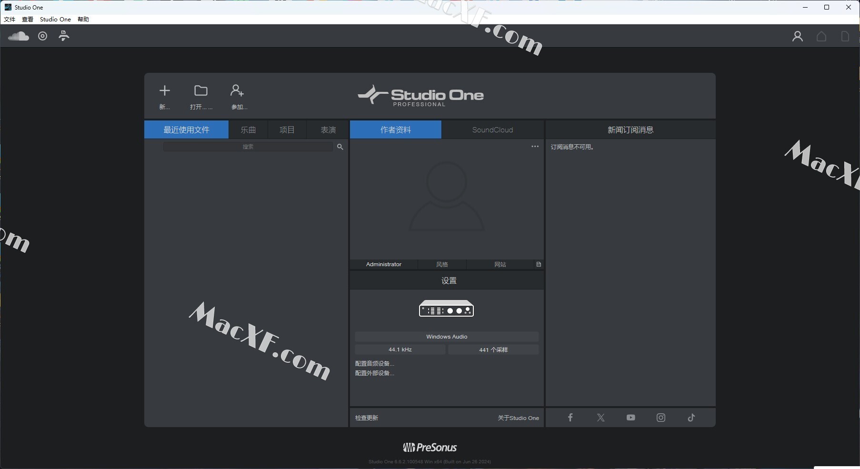This screenshot has width=860, height=469.
Task: Open 配置外部设备... link
Action: click(x=375, y=373)
